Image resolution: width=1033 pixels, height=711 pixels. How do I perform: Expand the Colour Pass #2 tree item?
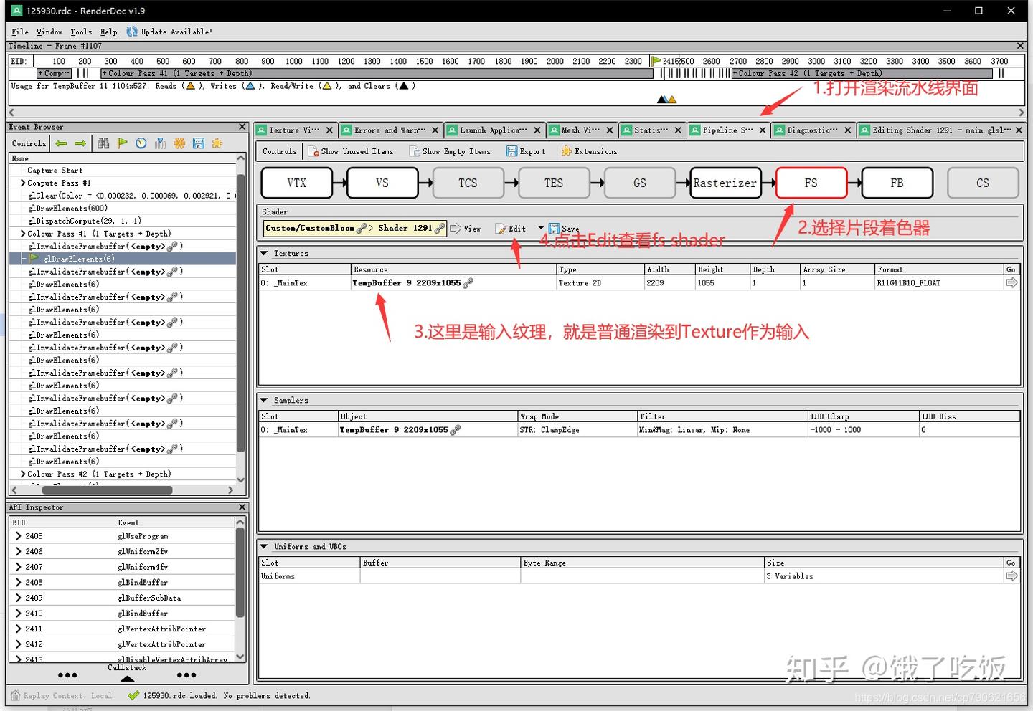click(22, 474)
